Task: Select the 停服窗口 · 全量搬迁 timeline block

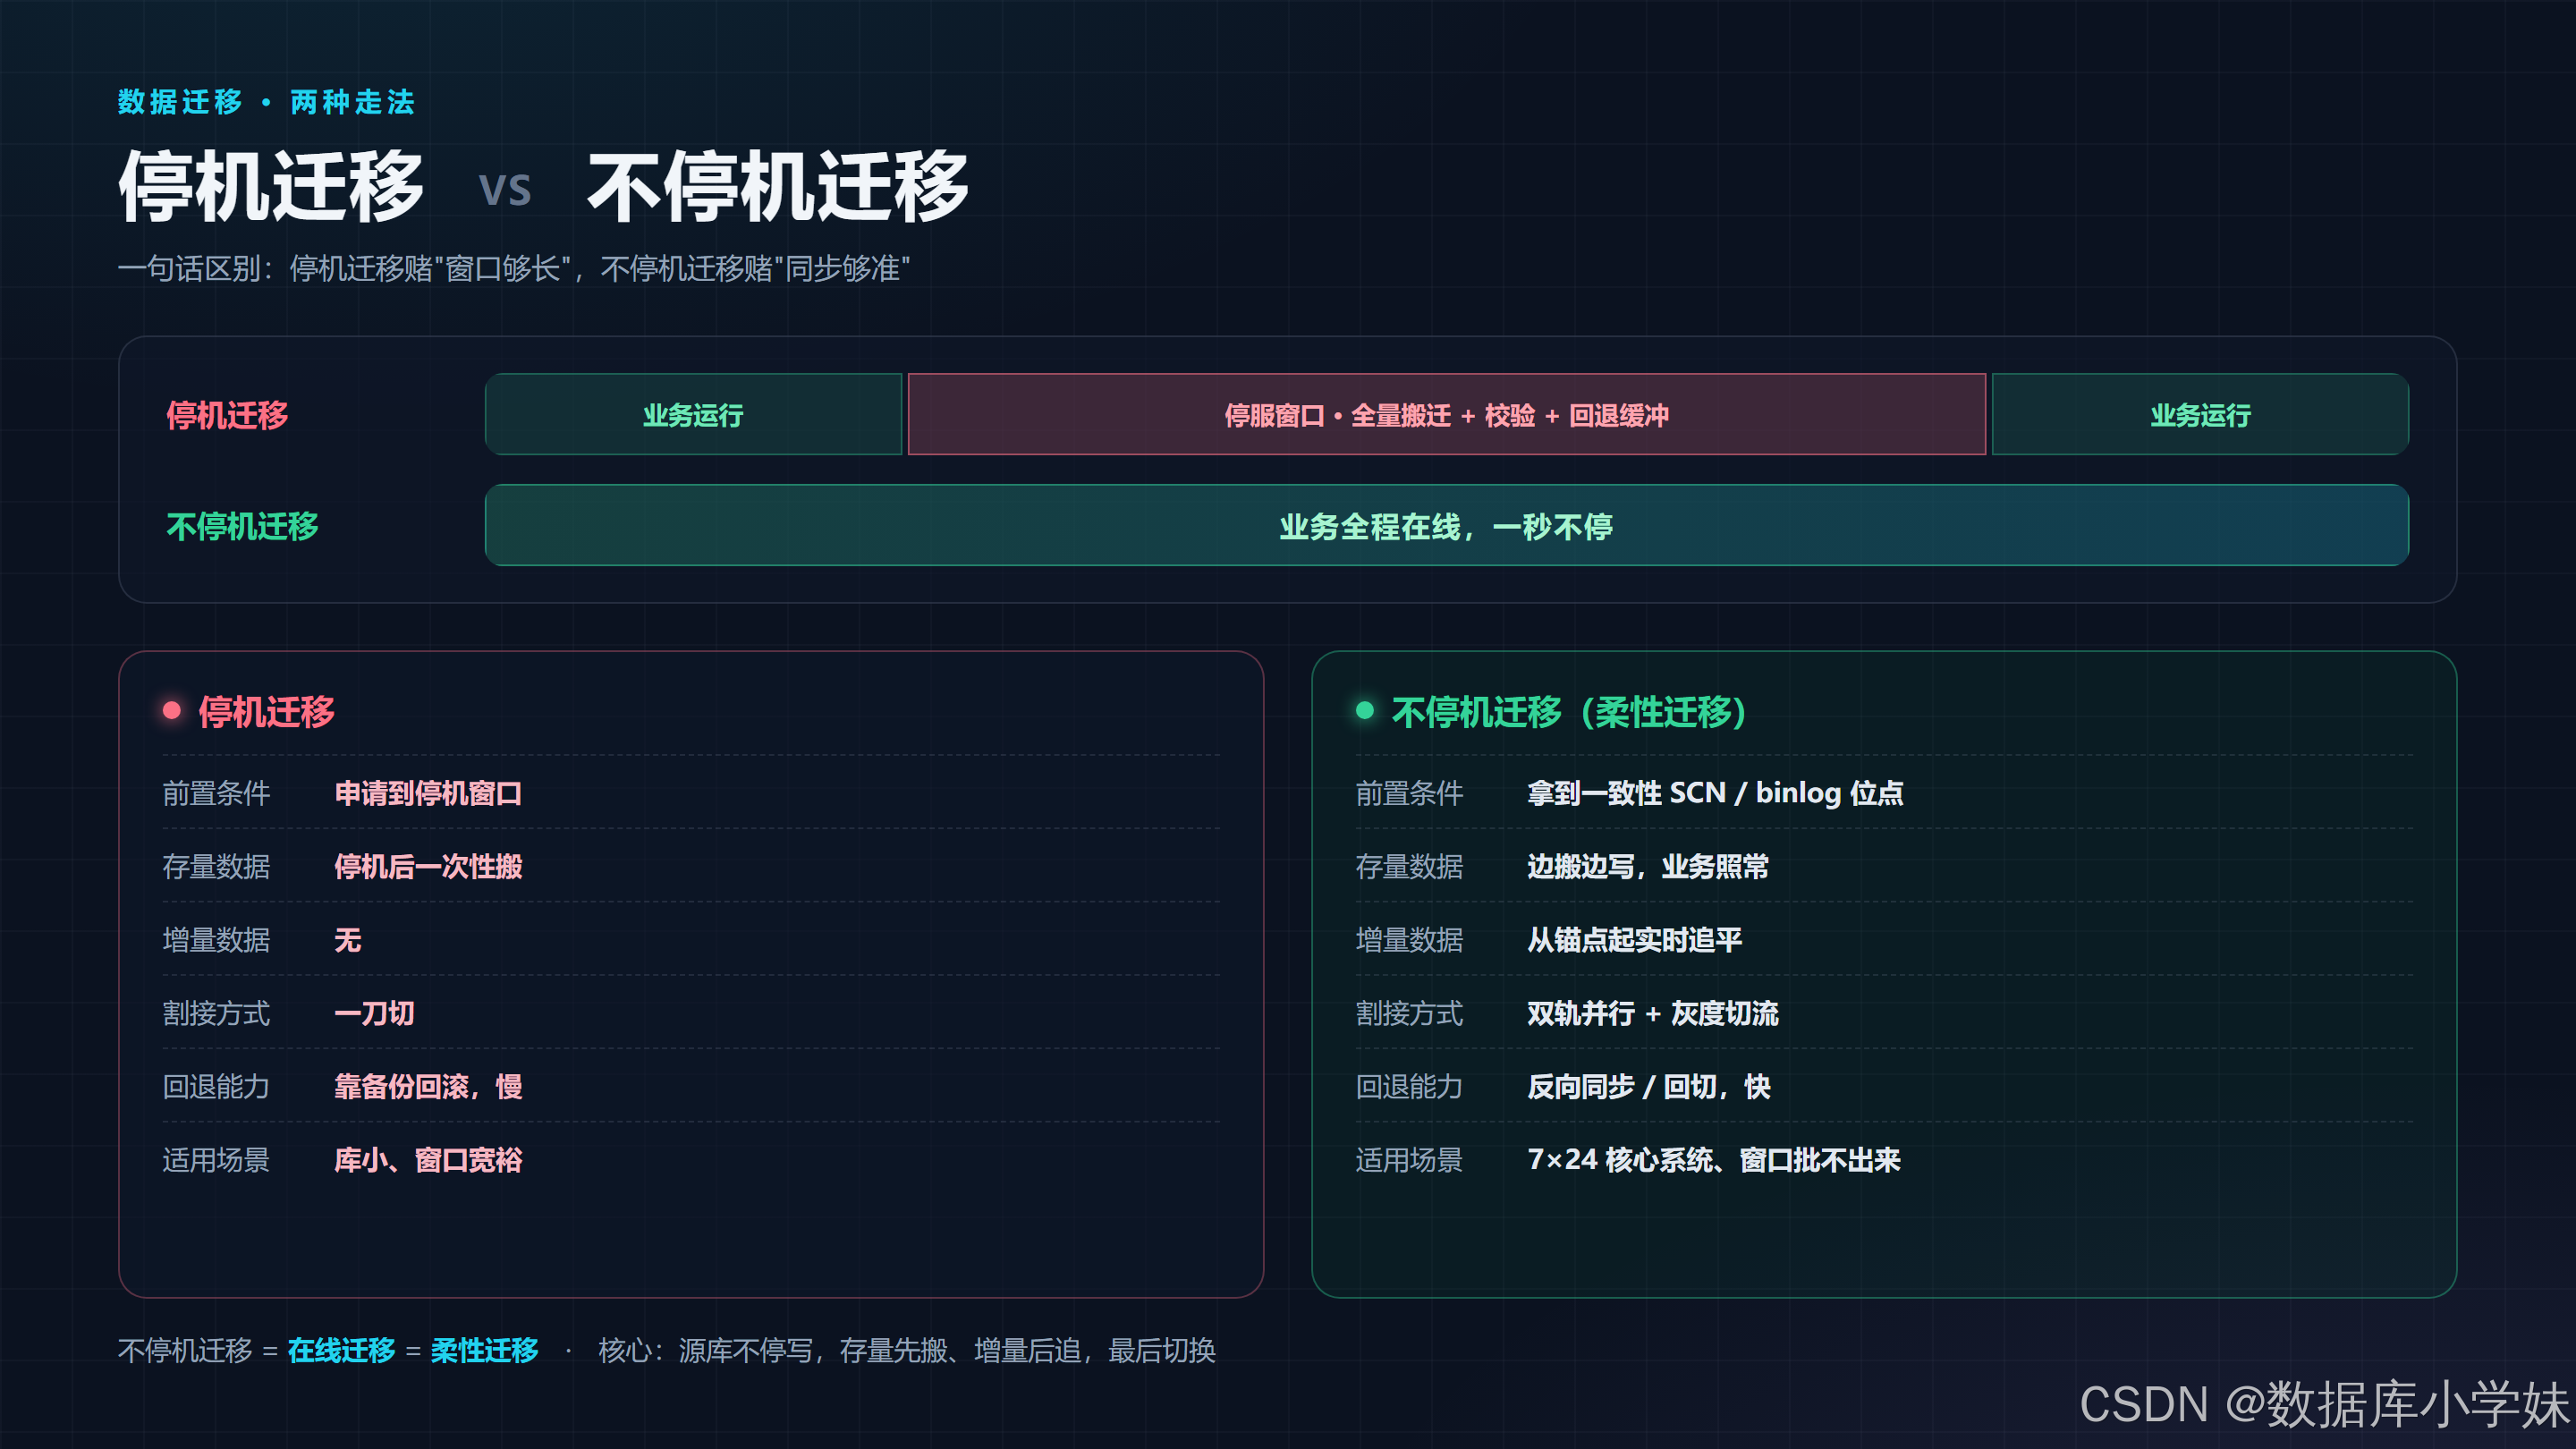Action: coord(1446,414)
